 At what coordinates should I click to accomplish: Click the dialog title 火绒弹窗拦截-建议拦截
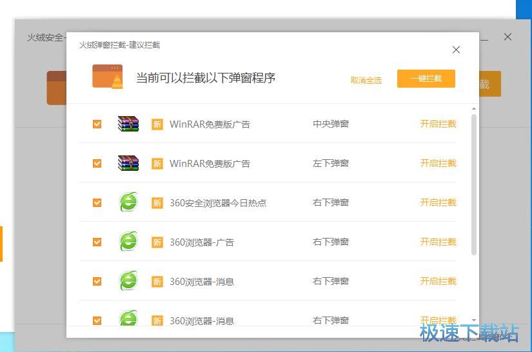[119, 45]
